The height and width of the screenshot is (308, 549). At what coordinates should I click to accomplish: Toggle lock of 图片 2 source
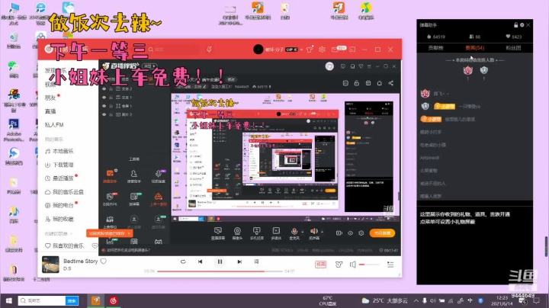[x=111, y=114]
